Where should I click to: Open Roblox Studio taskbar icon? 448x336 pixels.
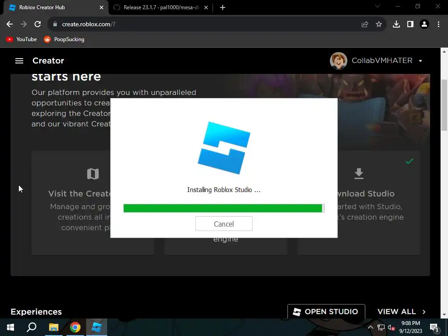pos(97,327)
